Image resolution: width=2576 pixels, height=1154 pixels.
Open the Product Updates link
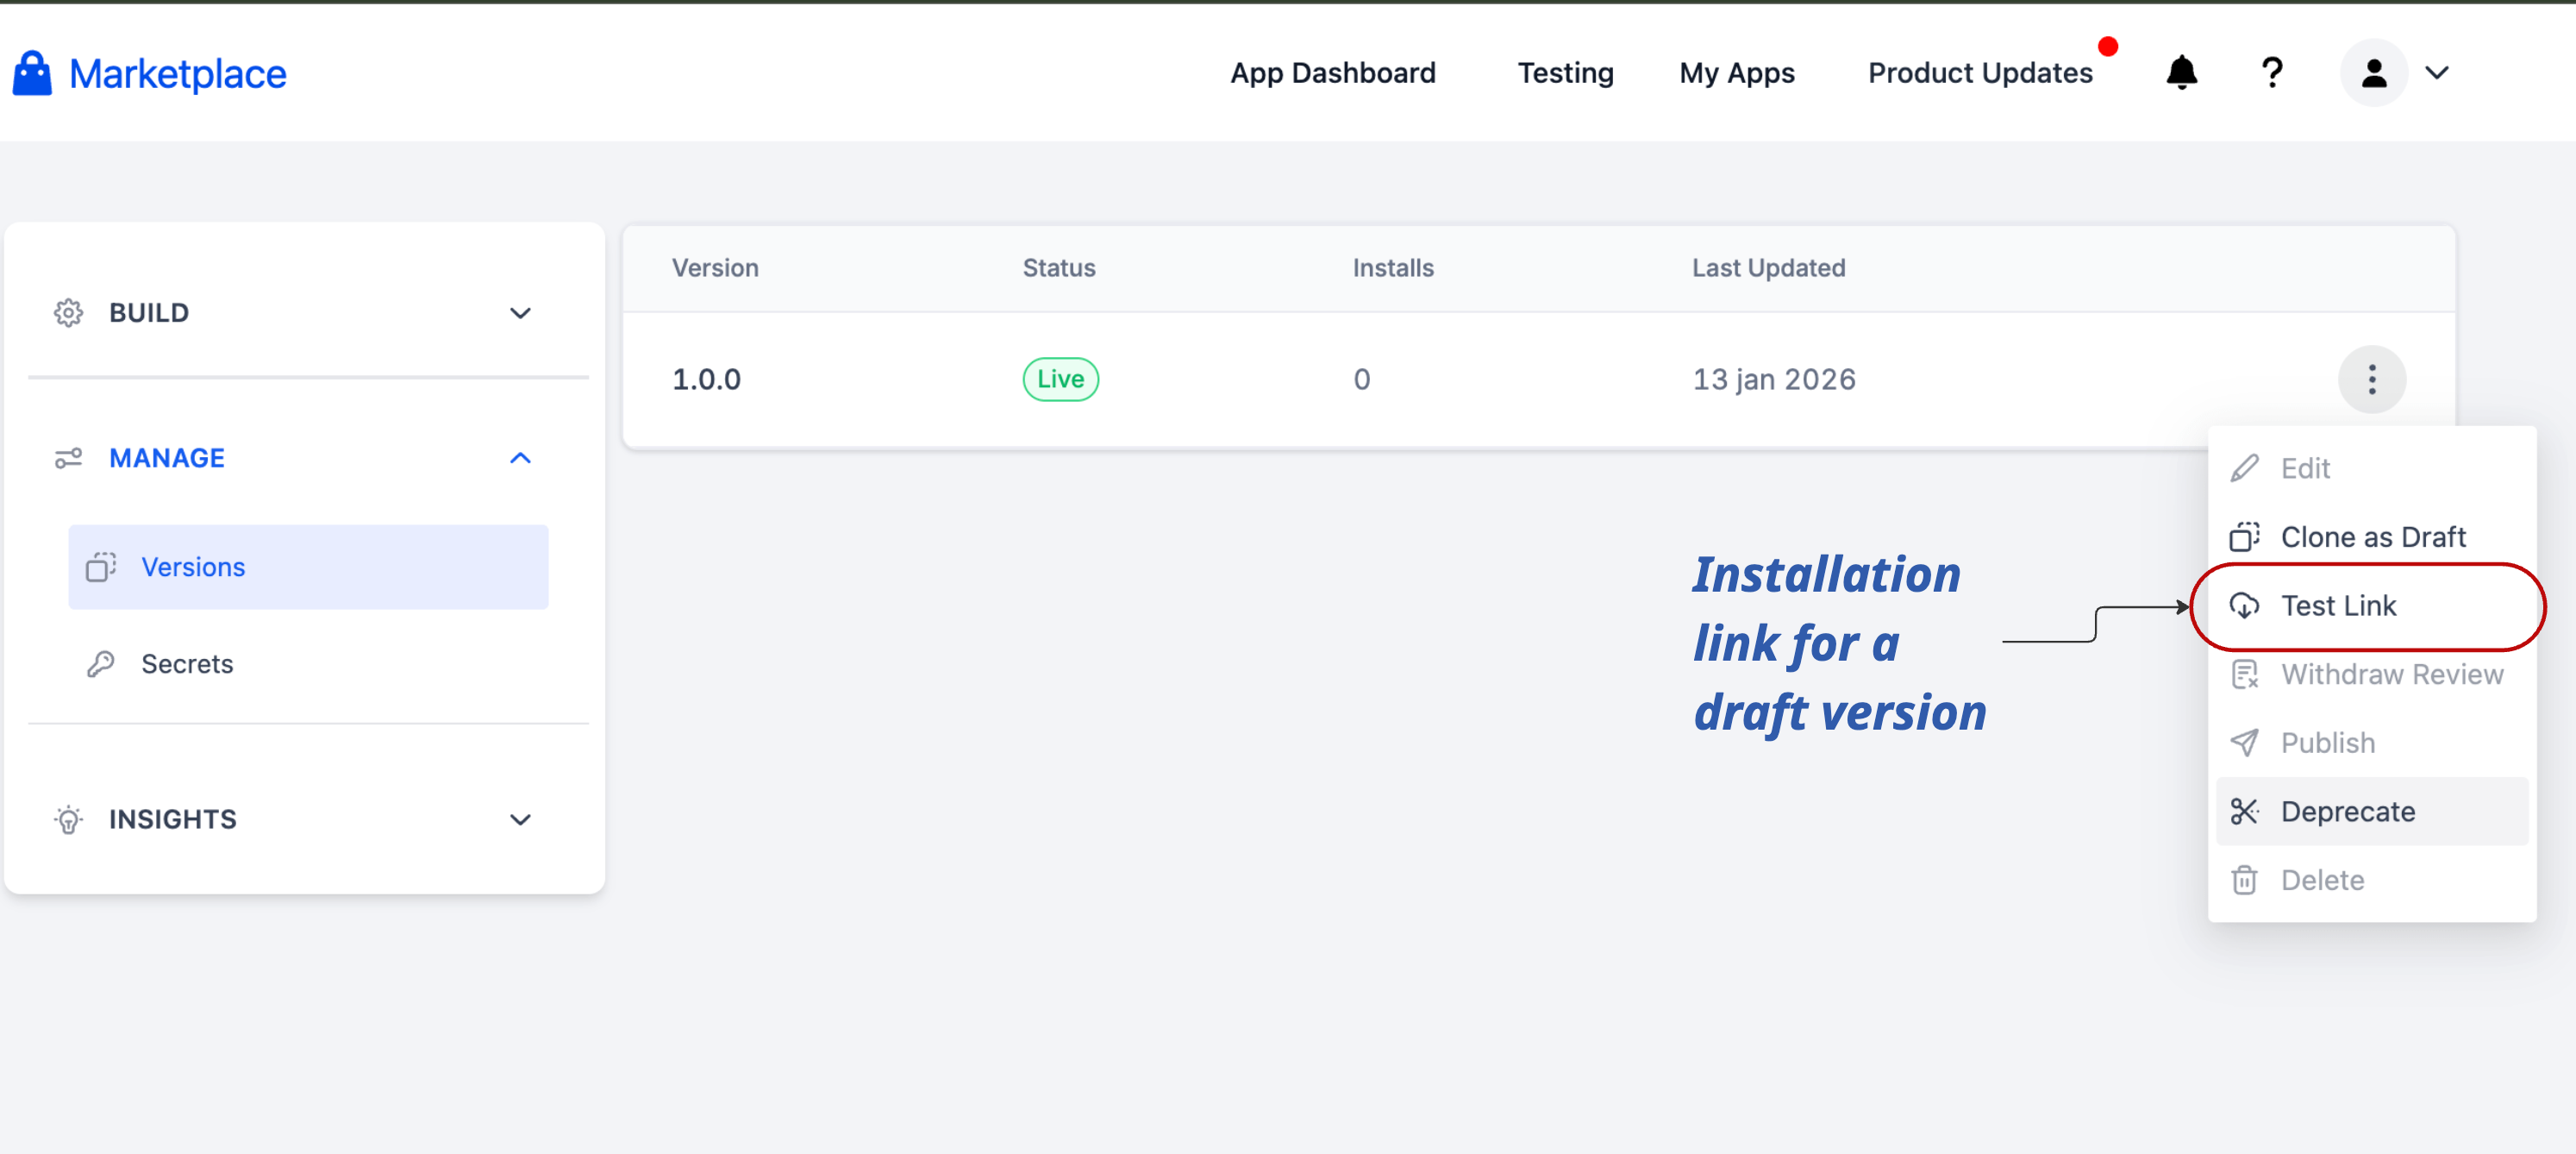tap(1979, 73)
